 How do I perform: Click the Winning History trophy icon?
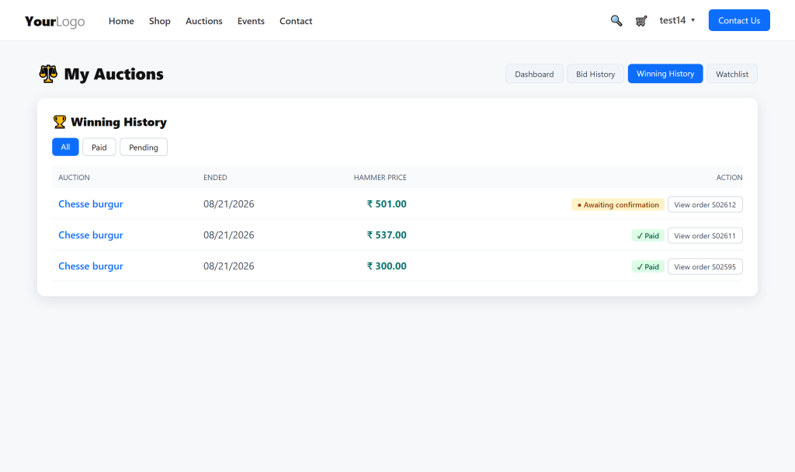pyautogui.click(x=59, y=122)
